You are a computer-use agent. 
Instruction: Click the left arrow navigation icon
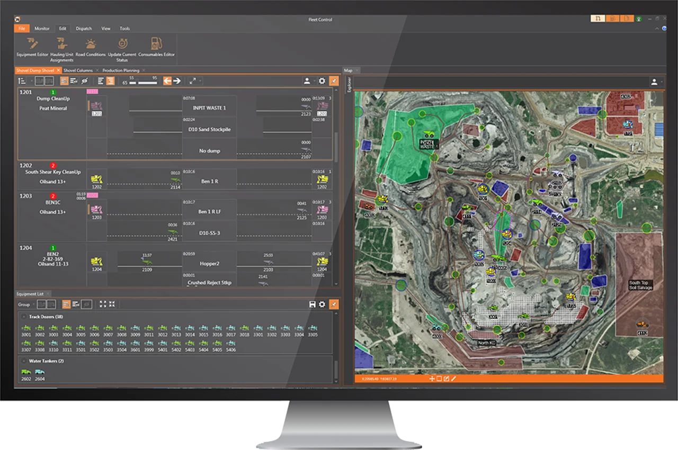coord(167,81)
